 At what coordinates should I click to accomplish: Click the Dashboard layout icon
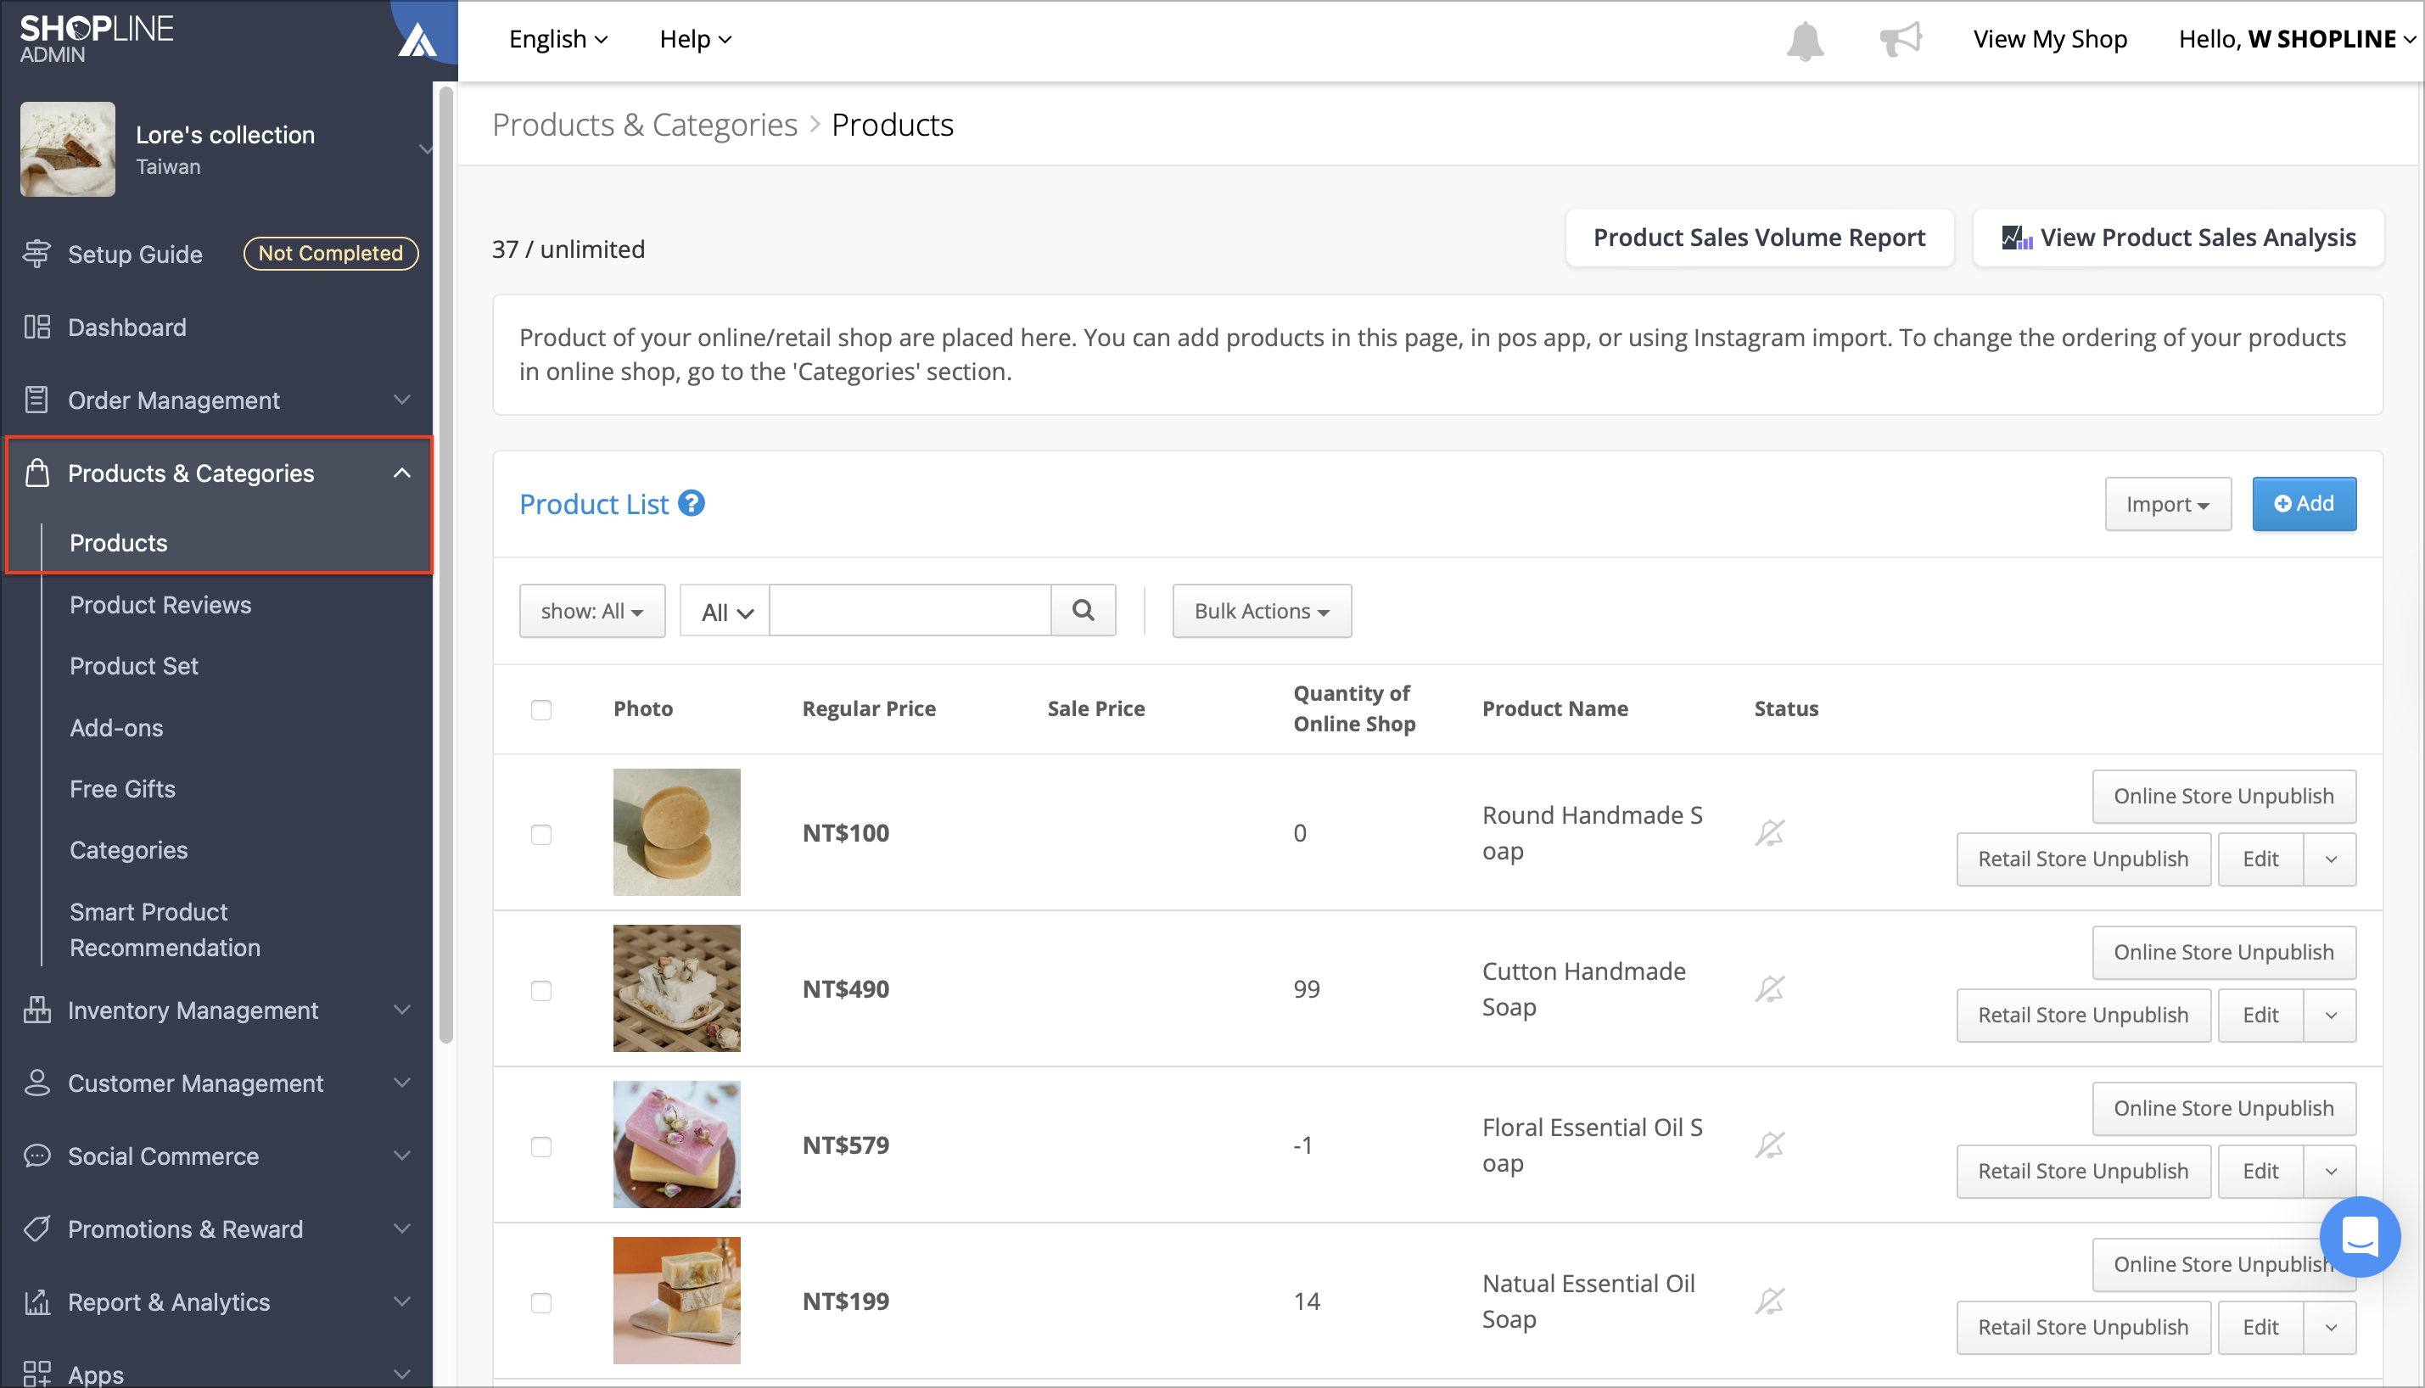tap(36, 327)
